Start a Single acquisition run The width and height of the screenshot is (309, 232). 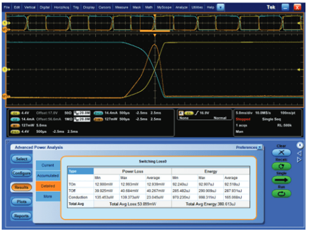281,180
